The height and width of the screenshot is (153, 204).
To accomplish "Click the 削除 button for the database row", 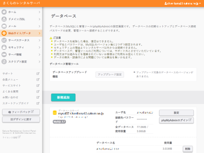I will 188,149.
